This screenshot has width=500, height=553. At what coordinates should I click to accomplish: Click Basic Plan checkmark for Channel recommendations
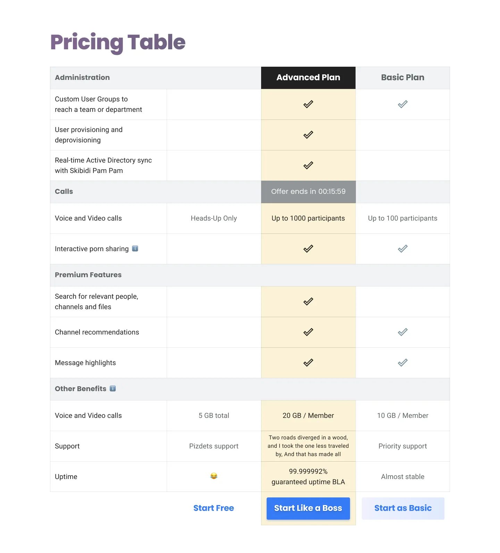click(x=403, y=332)
